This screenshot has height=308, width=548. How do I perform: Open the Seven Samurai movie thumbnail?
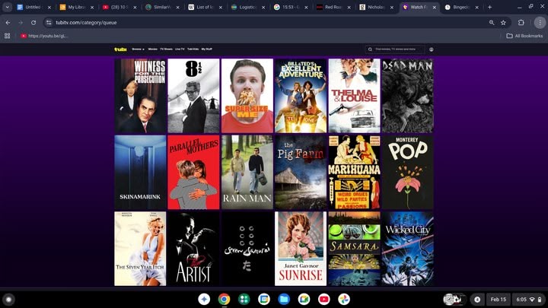247,248
